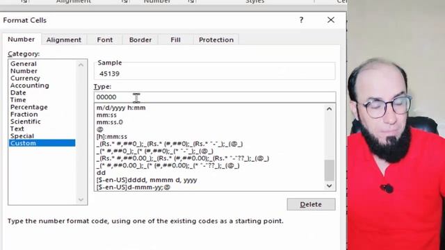Click the Category list scroll down arrow
445x250 pixels.
tap(81, 199)
